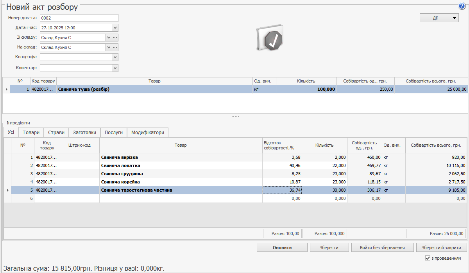Switch to the Заготовки tab

[x=85, y=133]
